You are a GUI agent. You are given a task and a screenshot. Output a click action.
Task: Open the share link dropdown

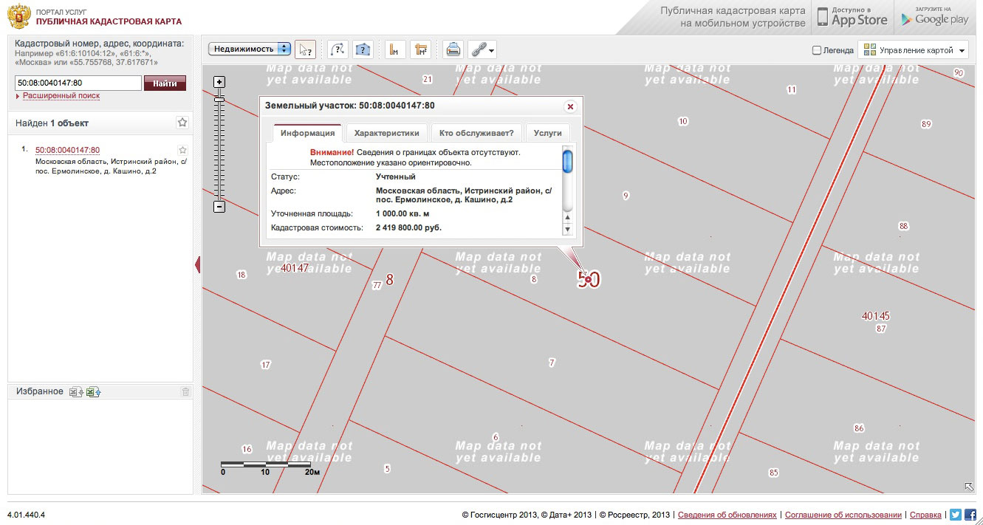pyautogui.click(x=482, y=49)
